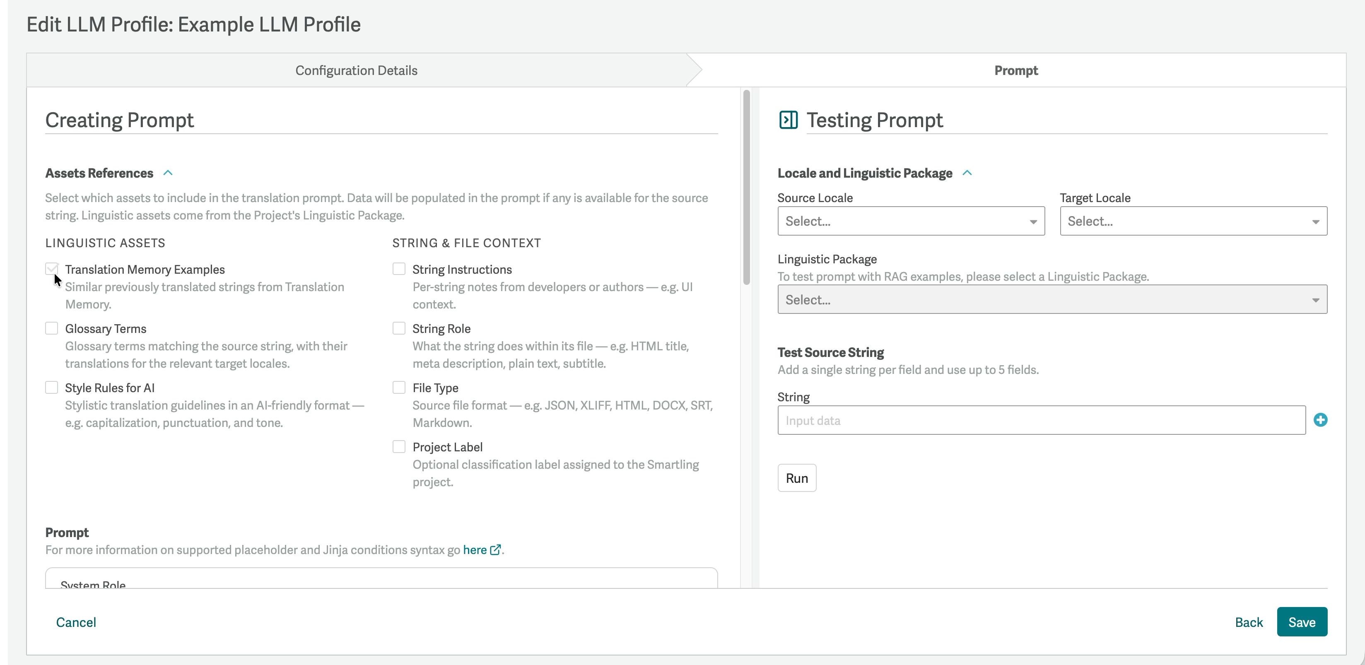Add another test string field
Image resolution: width=1365 pixels, height=665 pixels.
pos(1321,420)
